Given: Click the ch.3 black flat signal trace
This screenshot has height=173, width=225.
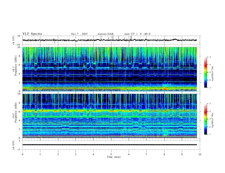Looking at the screenshot, I should pyautogui.click(x=109, y=145).
